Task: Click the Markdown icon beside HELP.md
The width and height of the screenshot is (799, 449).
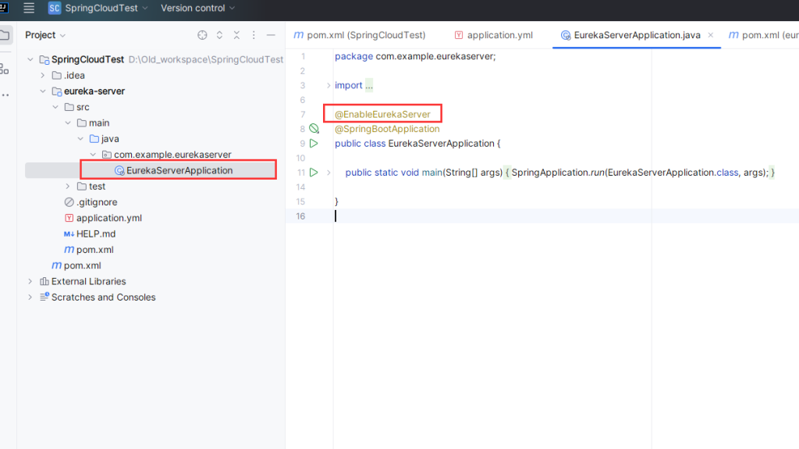Action: pos(69,233)
